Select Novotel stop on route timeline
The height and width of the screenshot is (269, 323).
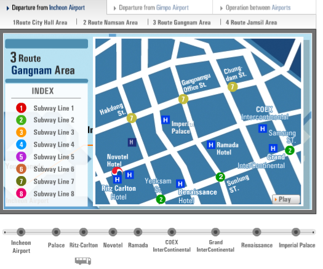[113, 232]
